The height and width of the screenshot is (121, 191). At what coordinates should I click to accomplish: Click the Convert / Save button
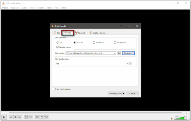pyautogui.click(x=115, y=94)
